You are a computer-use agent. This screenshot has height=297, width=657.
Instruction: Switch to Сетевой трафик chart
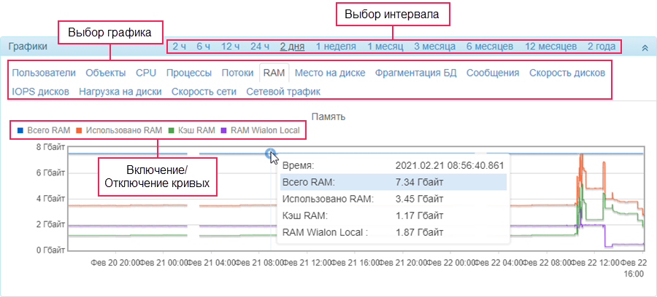click(x=284, y=92)
